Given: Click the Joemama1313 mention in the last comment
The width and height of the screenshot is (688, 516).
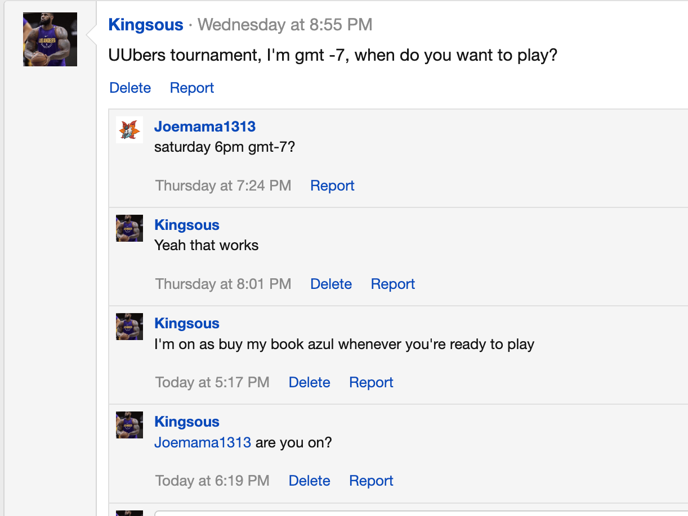Looking at the screenshot, I should 203,442.
